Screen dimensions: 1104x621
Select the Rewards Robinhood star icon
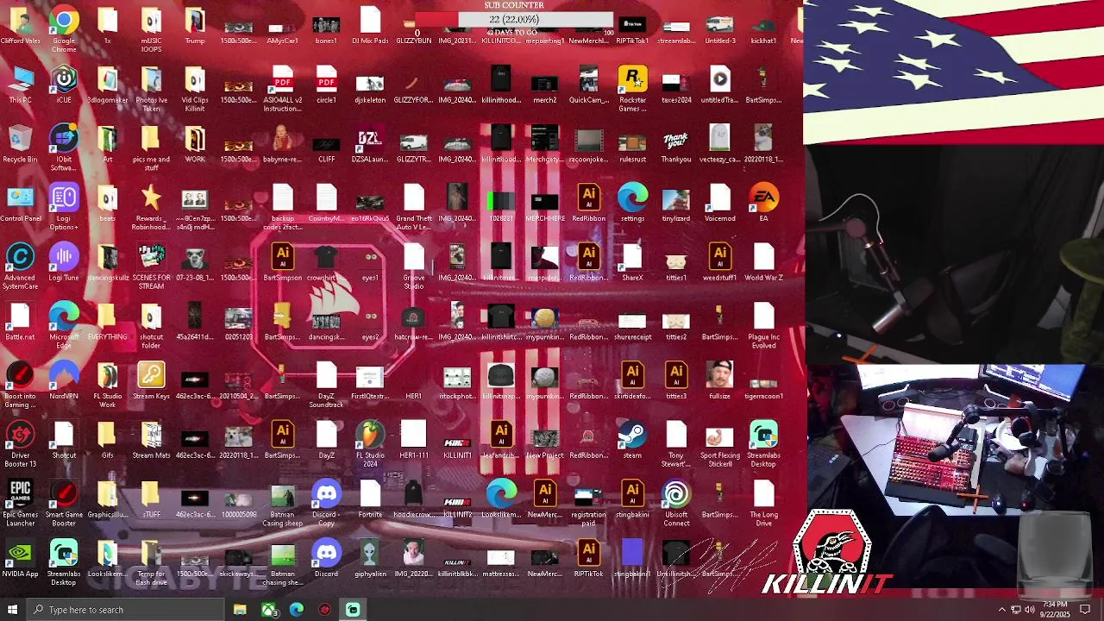(151, 207)
